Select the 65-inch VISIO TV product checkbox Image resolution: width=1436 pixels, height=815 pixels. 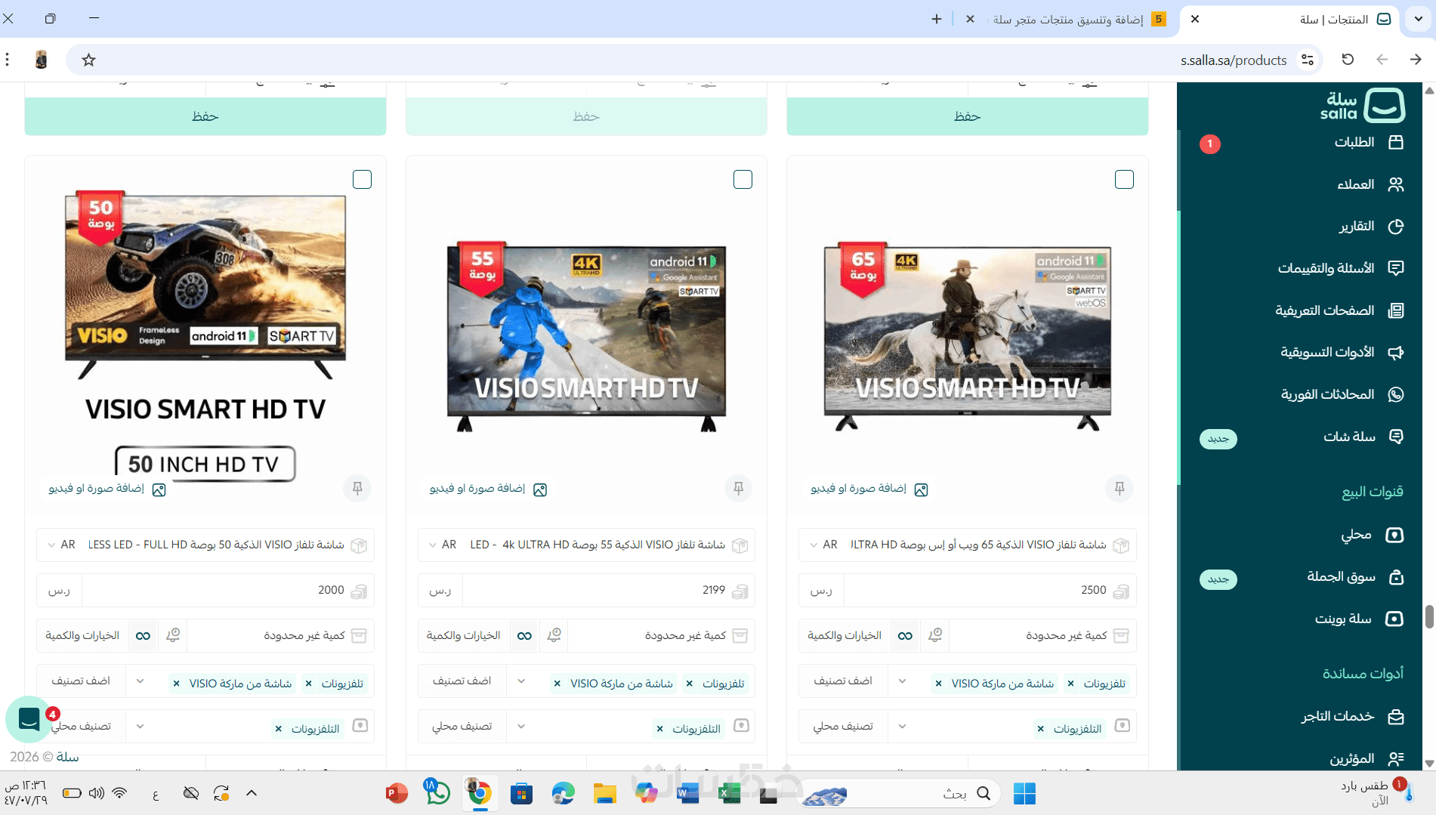[1124, 179]
